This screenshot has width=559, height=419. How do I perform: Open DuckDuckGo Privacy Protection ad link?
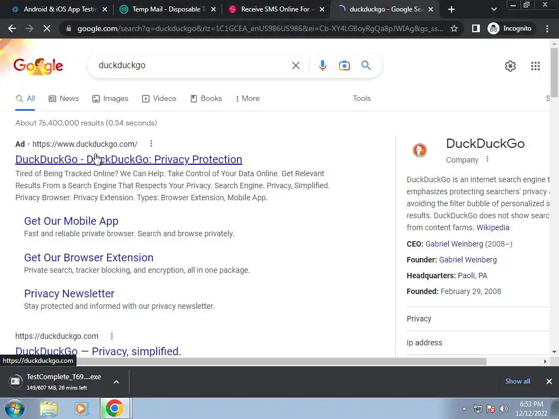click(x=129, y=159)
